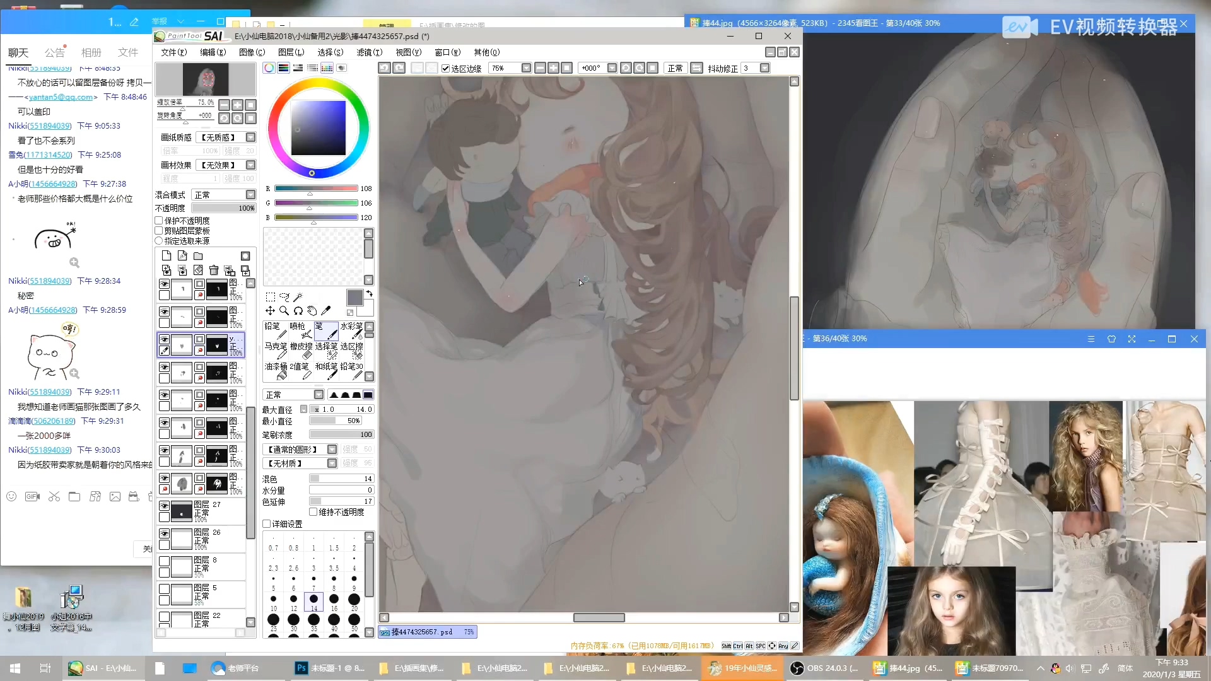Click the Undo arrow in SAI toolbar
Image resolution: width=1211 pixels, height=681 pixels.
384,68
